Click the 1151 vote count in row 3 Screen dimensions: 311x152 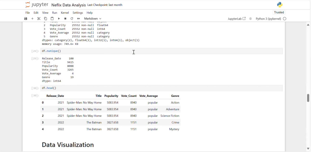point(133,122)
